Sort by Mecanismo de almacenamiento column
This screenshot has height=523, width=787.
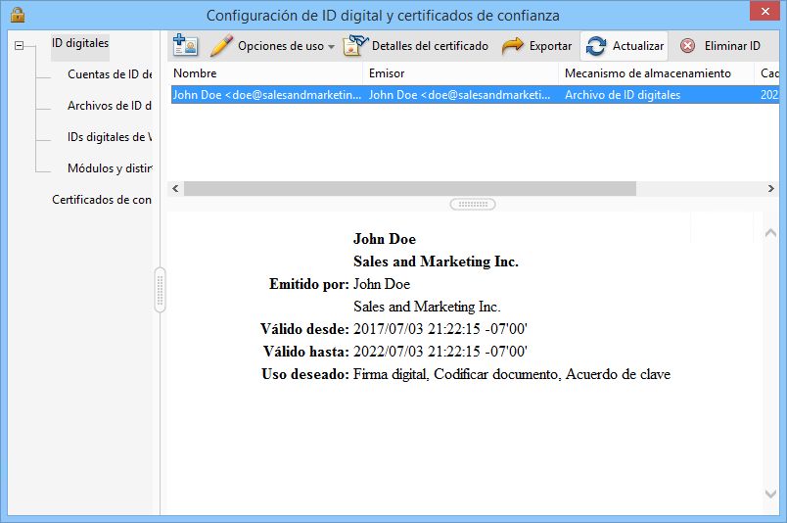(x=657, y=73)
